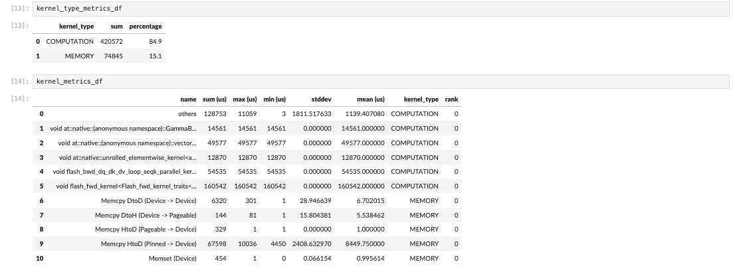The width and height of the screenshot is (733, 272).
Task: Select the sum value 6320
Action: click(219, 200)
